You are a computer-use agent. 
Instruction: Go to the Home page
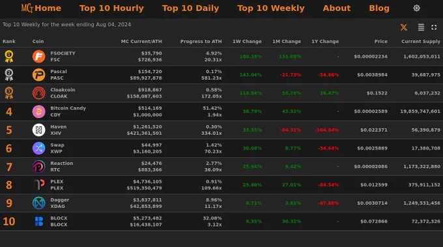pos(48,8)
